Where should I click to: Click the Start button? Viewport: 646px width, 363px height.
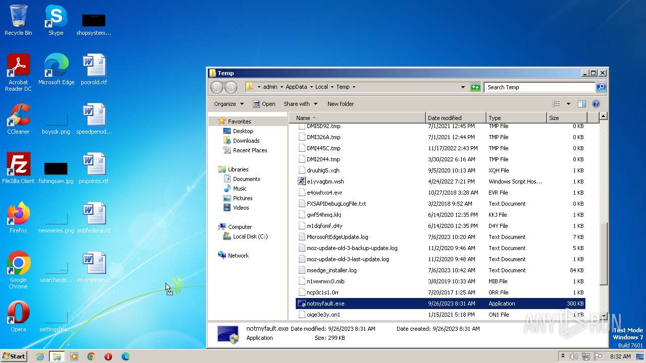coord(14,356)
